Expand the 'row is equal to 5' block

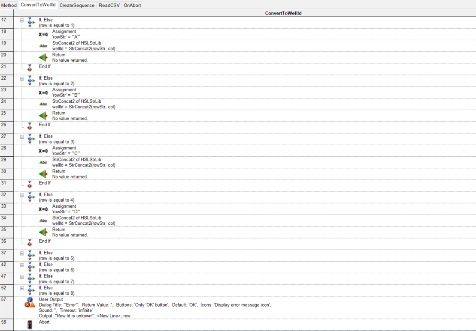tap(22, 253)
